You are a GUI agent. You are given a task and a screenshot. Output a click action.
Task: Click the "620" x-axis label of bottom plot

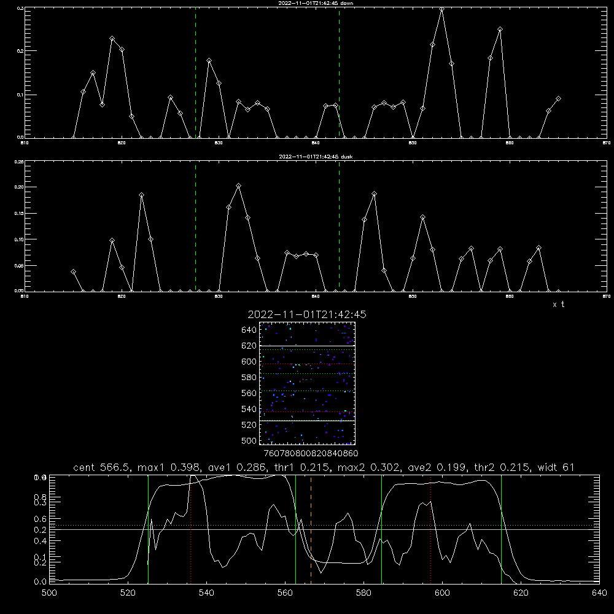pyautogui.click(x=521, y=593)
